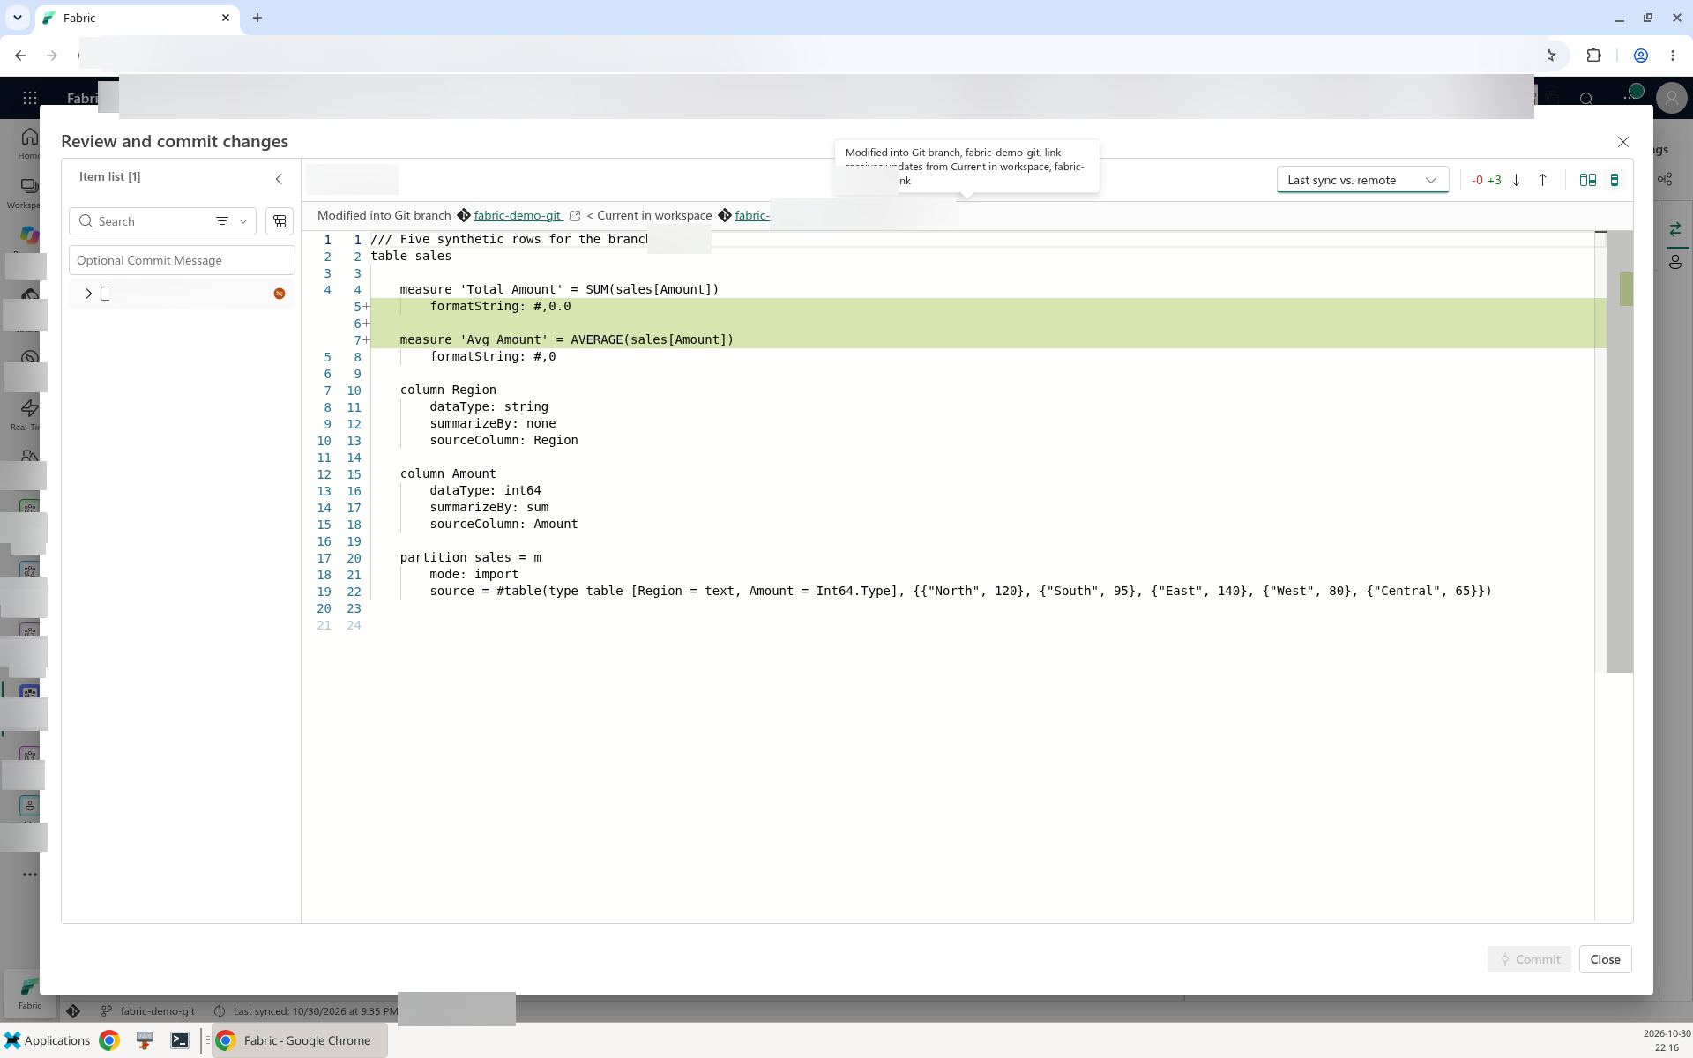Open the Current in workspace fabric- link
Viewport: 1693px width, 1058px height.
tap(752, 215)
